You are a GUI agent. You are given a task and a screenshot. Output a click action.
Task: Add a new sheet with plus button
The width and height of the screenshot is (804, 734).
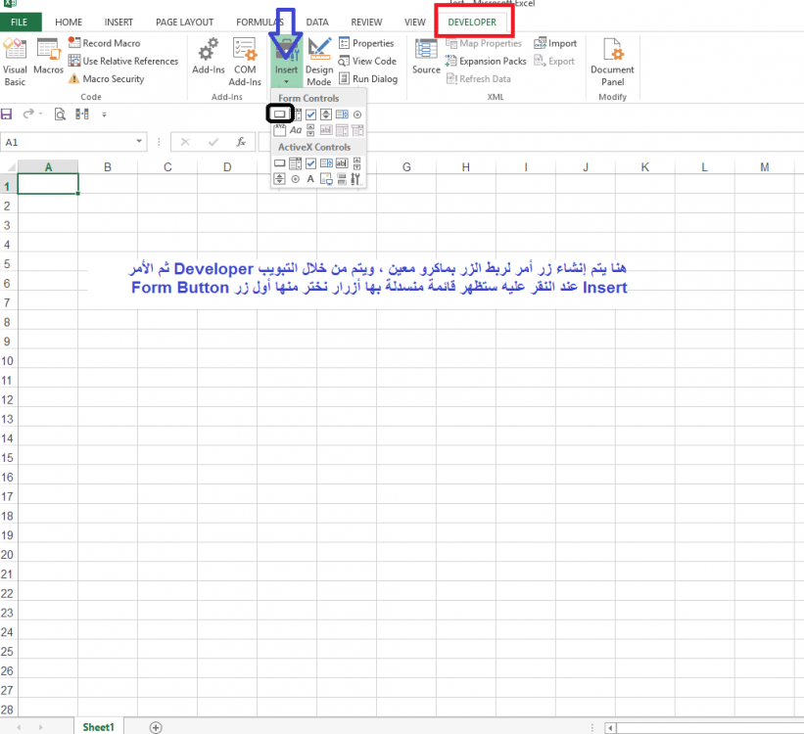tap(156, 727)
